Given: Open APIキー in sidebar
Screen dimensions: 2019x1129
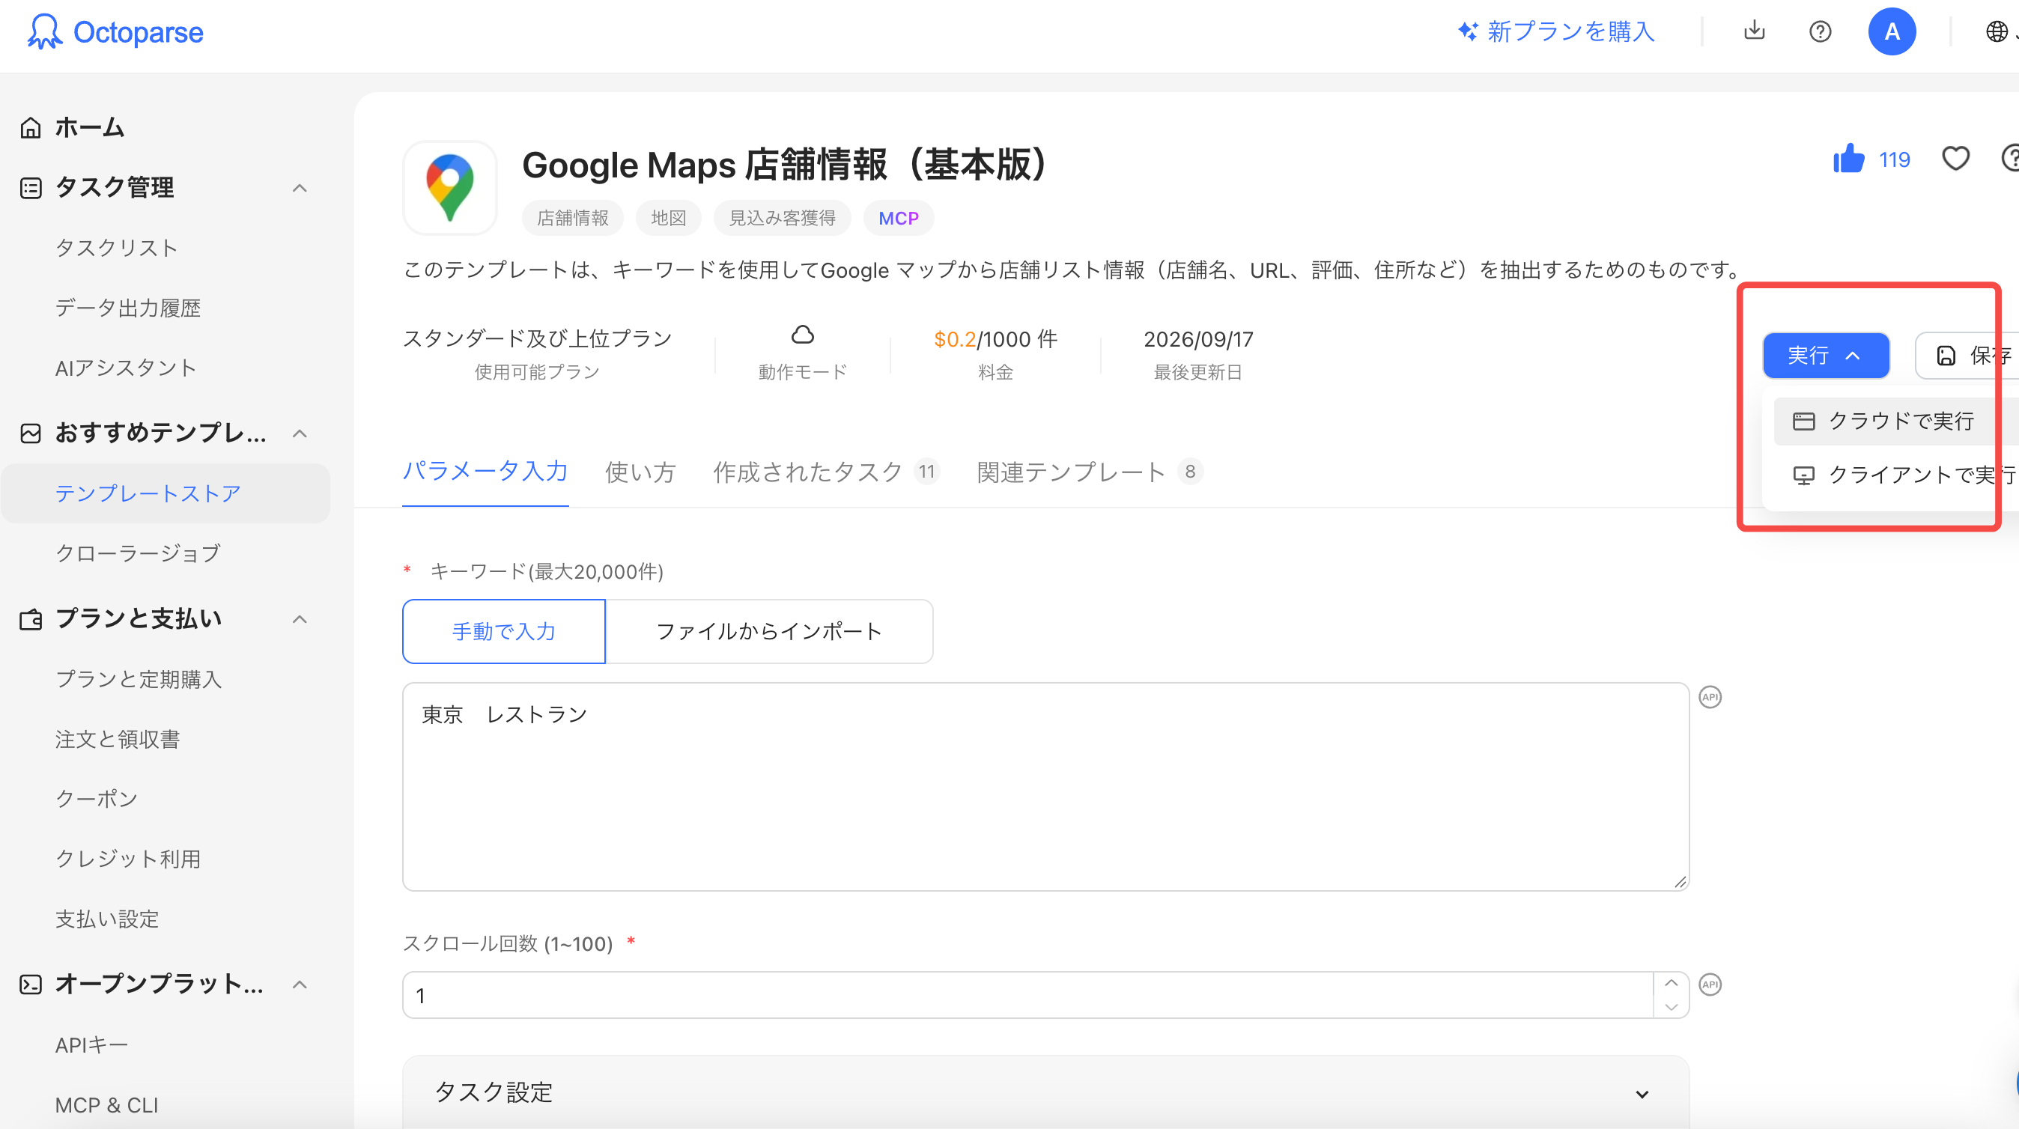Looking at the screenshot, I should [91, 1045].
